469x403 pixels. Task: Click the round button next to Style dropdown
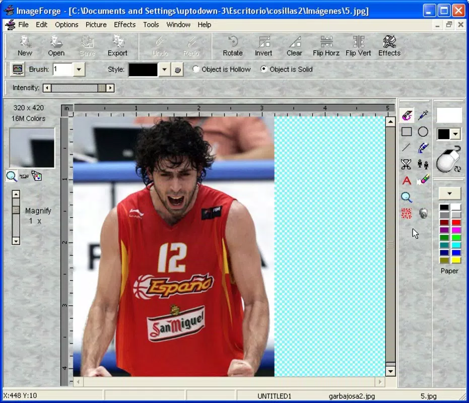click(x=177, y=70)
